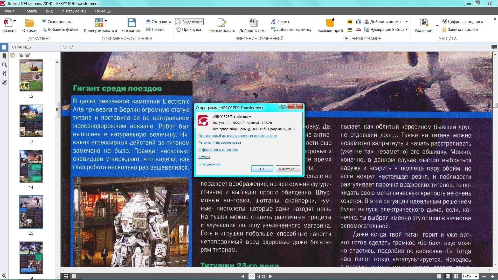
Task: Rotate page right in Pages panel
Action: point(28,55)
